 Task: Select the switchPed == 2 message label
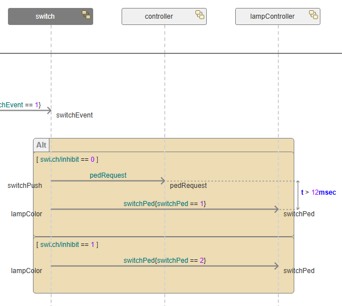click(x=165, y=261)
